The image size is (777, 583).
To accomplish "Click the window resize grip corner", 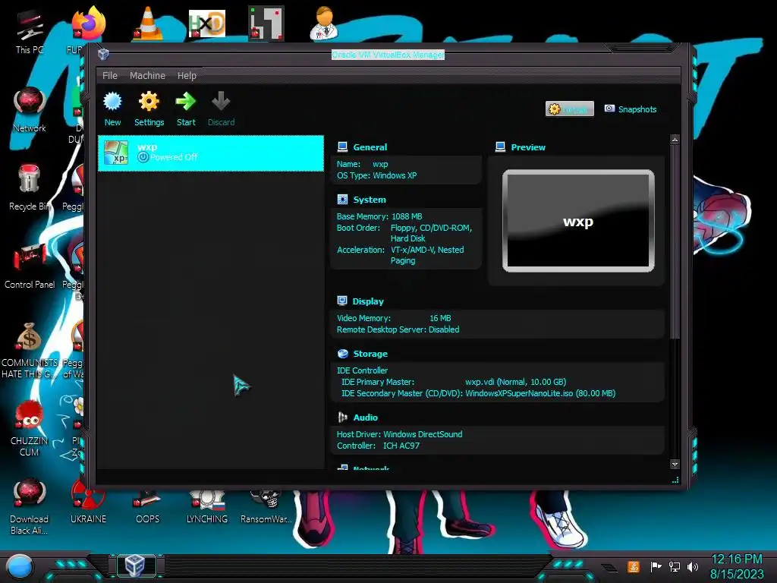I will pyautogui.click(x=675, y=480).
